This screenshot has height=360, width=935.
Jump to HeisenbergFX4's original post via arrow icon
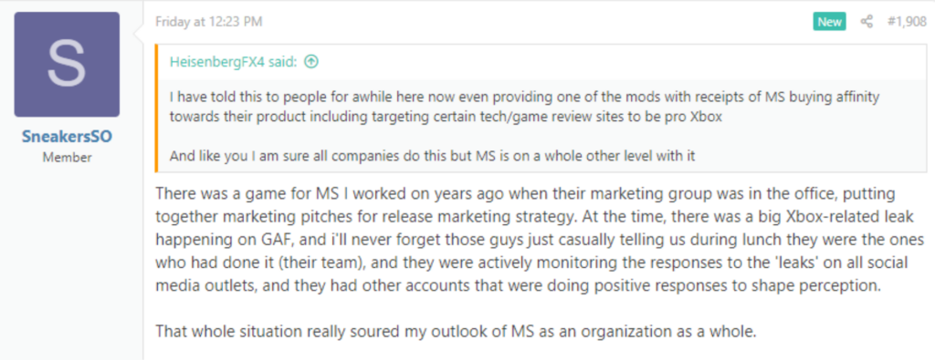pyautogui.click(x=311, y=61)
